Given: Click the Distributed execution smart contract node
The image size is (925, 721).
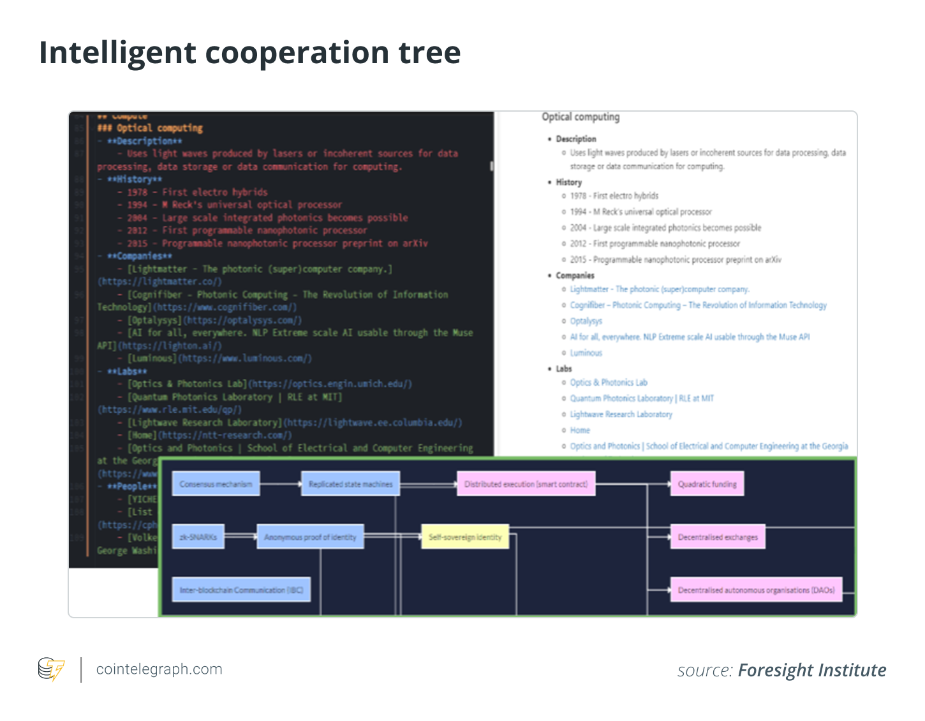Looking at the screenshot, I should coord(526,484).
